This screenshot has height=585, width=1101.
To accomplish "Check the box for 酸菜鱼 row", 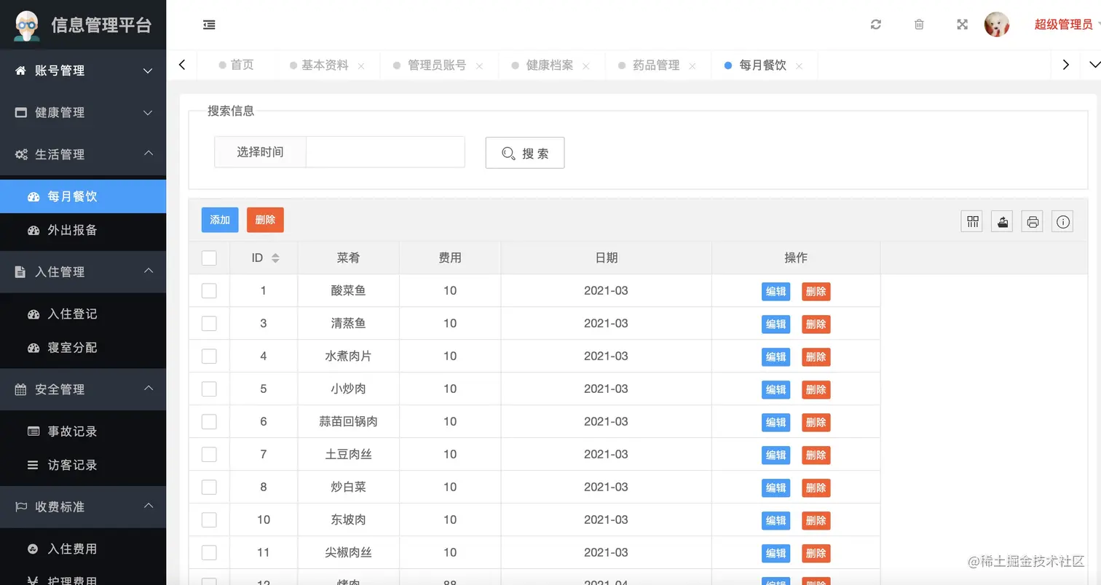I will (209, 291).
